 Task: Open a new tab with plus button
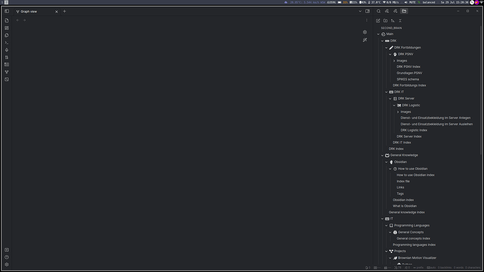65,11
